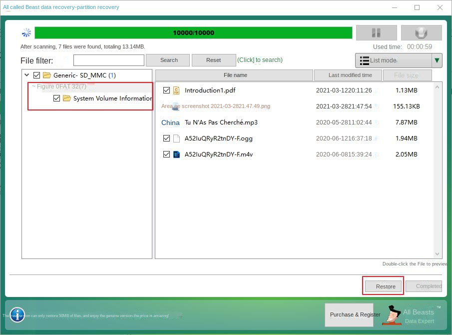Image resolution: width=452 pixels, height=335 pixels.
Task: Pause the scan using the pause icon
Action: coord(376,32)
